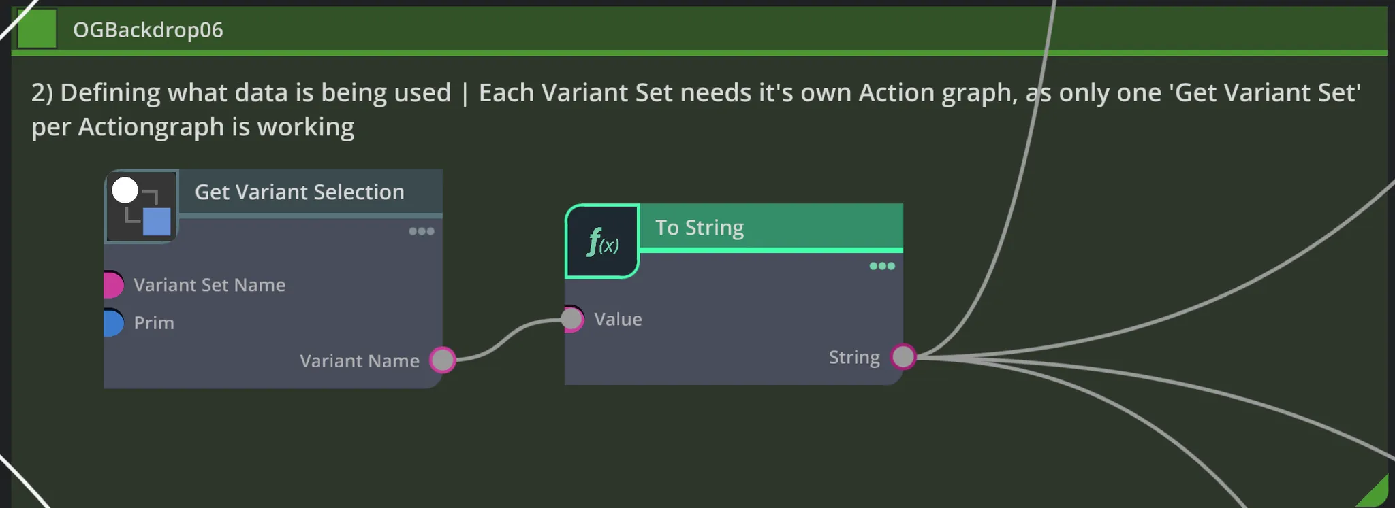Viewport: 1395px width, 508px height.
Task: Click the Variant Set Name attribute label
Action: [x=209, y=285]
